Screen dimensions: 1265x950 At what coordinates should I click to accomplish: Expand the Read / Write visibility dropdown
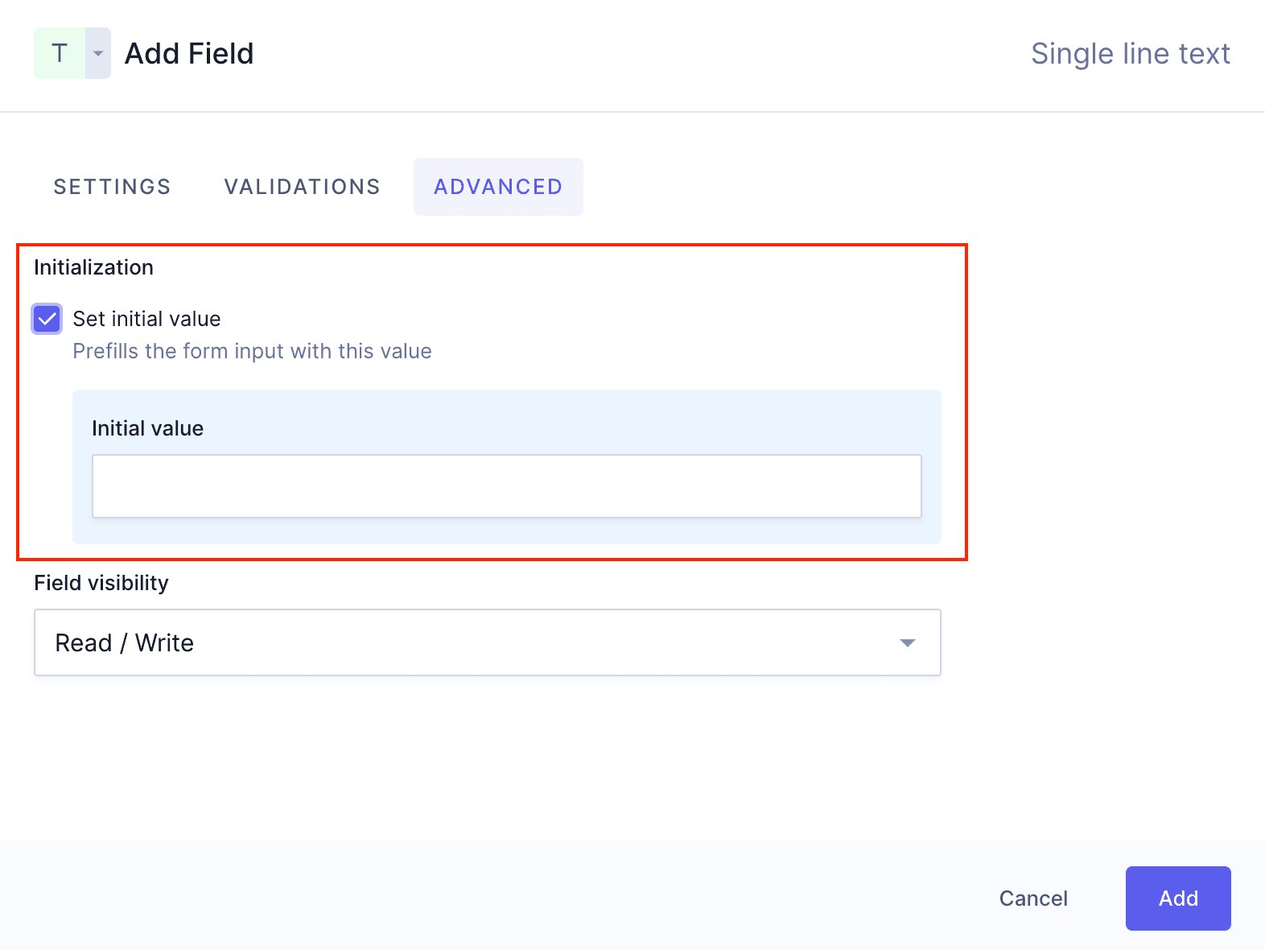coord(908,642)
